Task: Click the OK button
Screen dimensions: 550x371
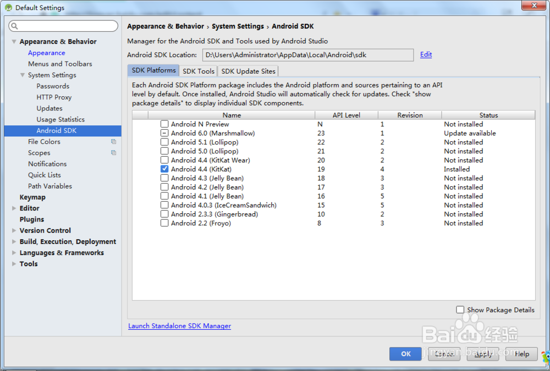Action: [405, 354]
